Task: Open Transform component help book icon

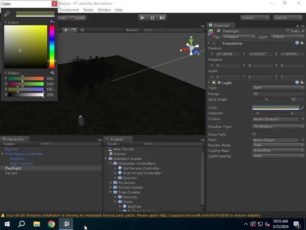Action: (297, 43)
